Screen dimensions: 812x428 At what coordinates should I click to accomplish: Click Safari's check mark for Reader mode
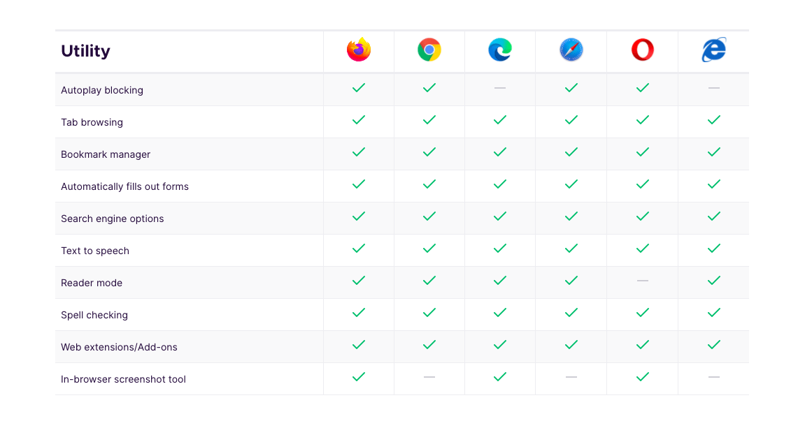(x=571, y=281)
